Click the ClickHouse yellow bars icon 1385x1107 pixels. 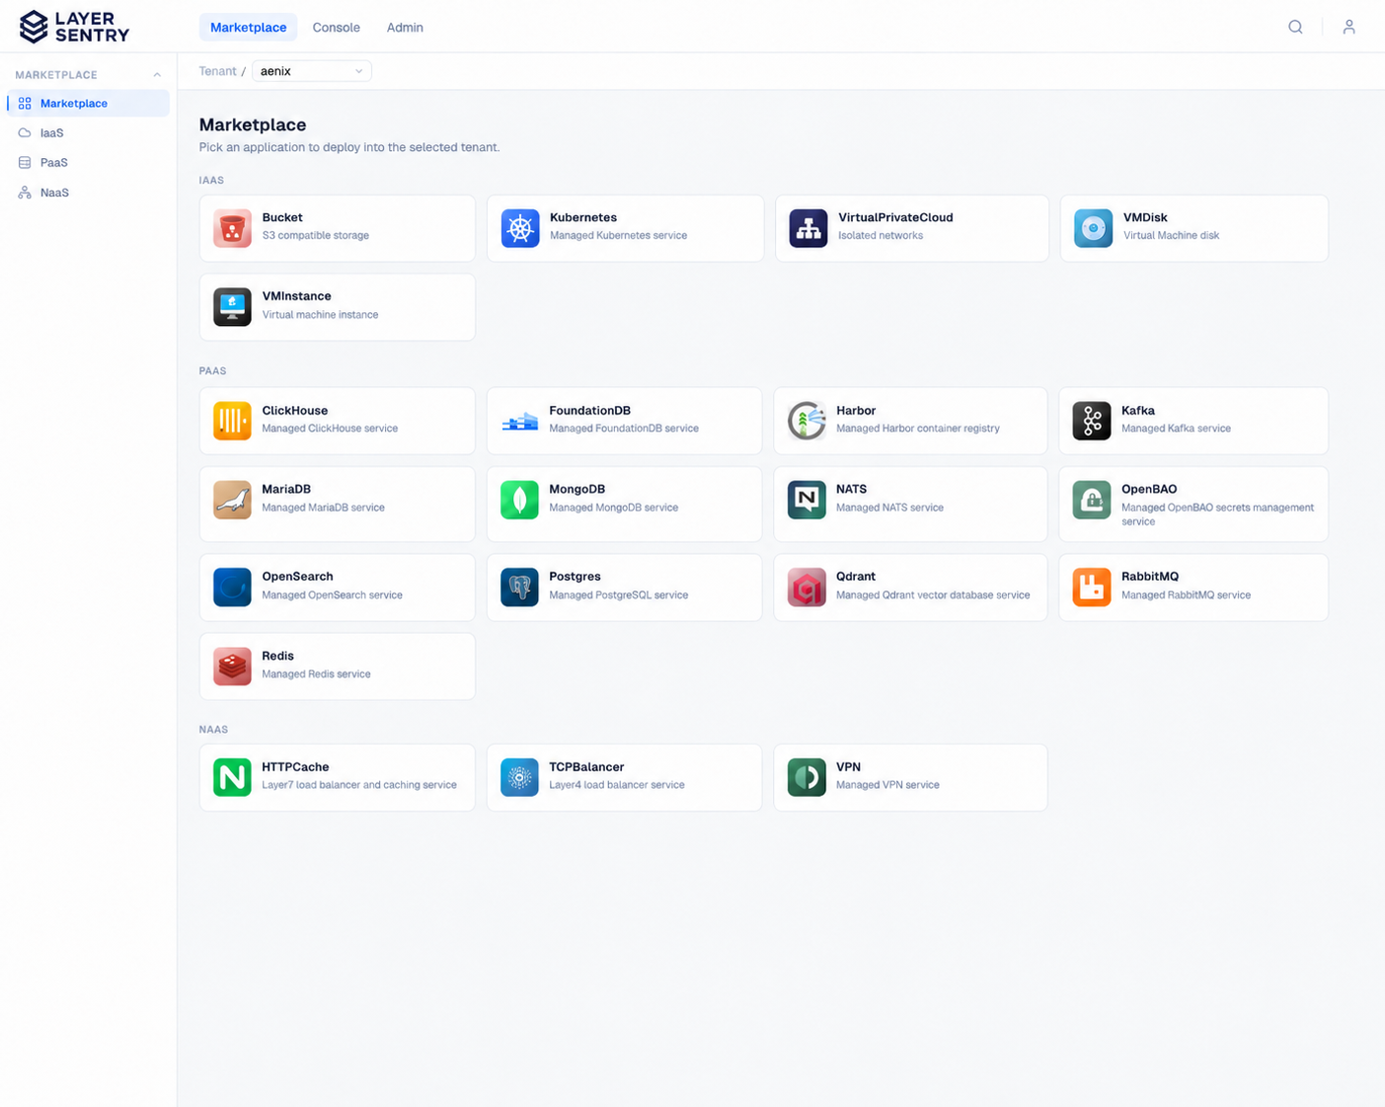click(x=232, y=421)
